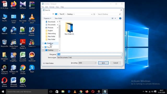This screenshot has width=167, height=94.
Task: Open address bar history dropdown
Action: point(92,14)
